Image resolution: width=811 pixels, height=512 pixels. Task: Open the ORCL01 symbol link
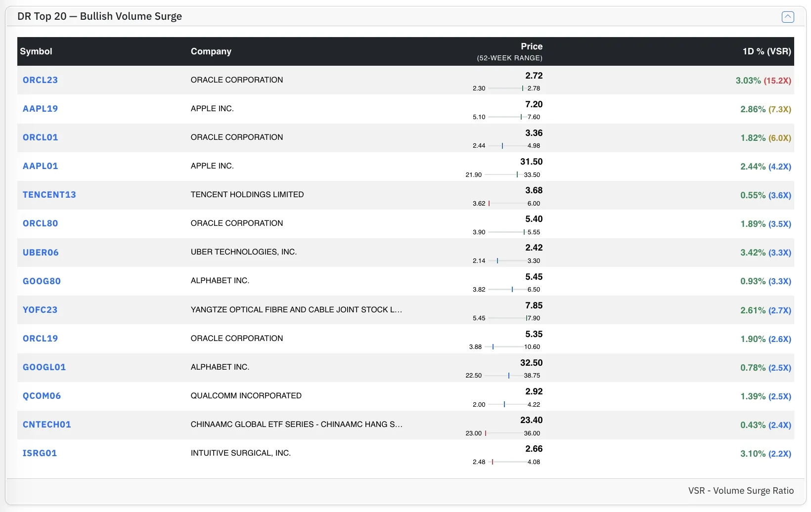pos(40,137)
